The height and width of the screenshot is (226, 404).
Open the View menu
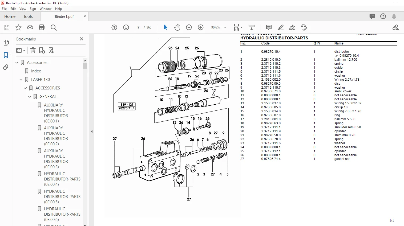coord(23,9)
